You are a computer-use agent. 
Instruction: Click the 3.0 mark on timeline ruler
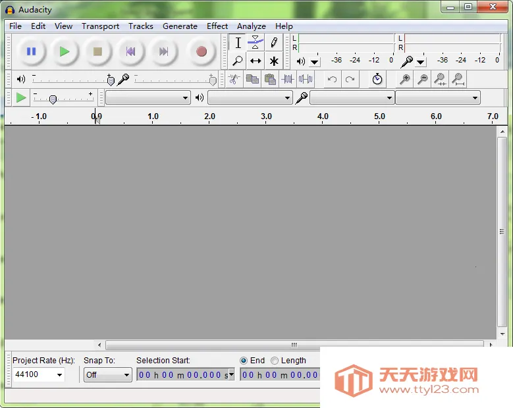coord(266,116)
